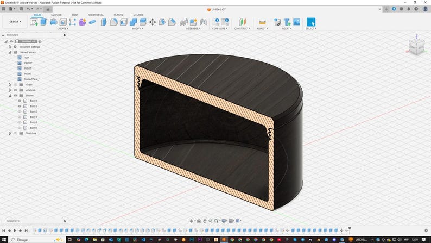
Task: Click the timeline Play button
Action: point(15,230)
